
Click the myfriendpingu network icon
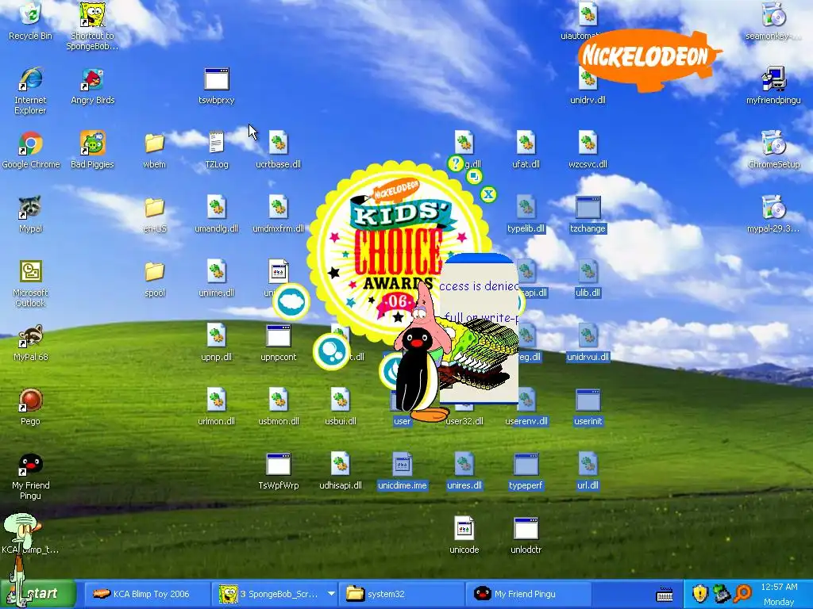773,86
